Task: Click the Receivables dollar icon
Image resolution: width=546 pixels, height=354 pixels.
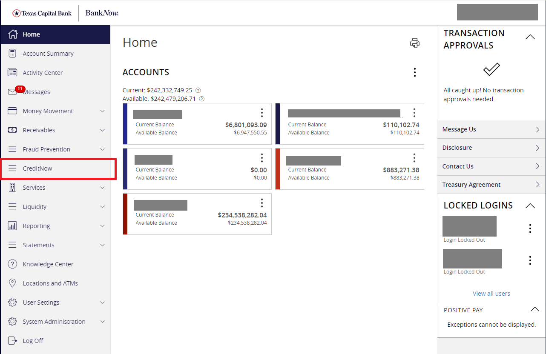Action: [12, 130]
